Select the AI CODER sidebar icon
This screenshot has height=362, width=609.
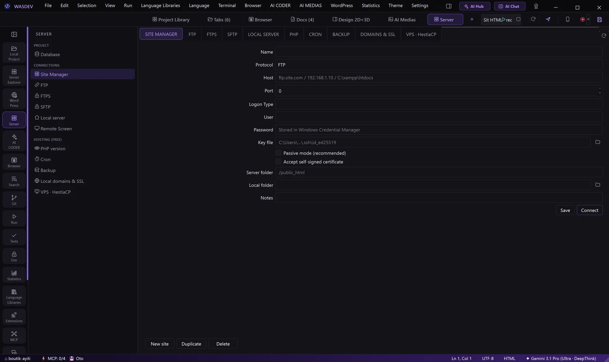14,141
